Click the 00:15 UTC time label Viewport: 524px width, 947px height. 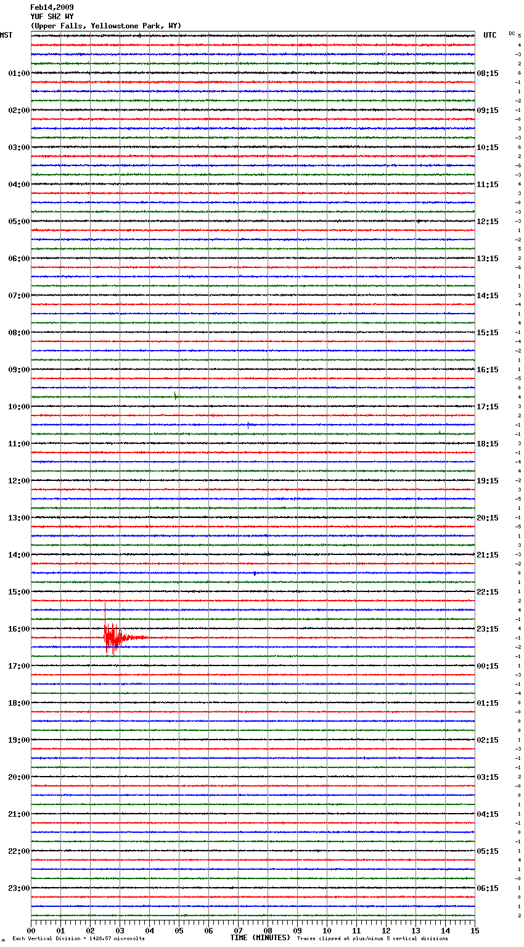(x=488, y=666)
